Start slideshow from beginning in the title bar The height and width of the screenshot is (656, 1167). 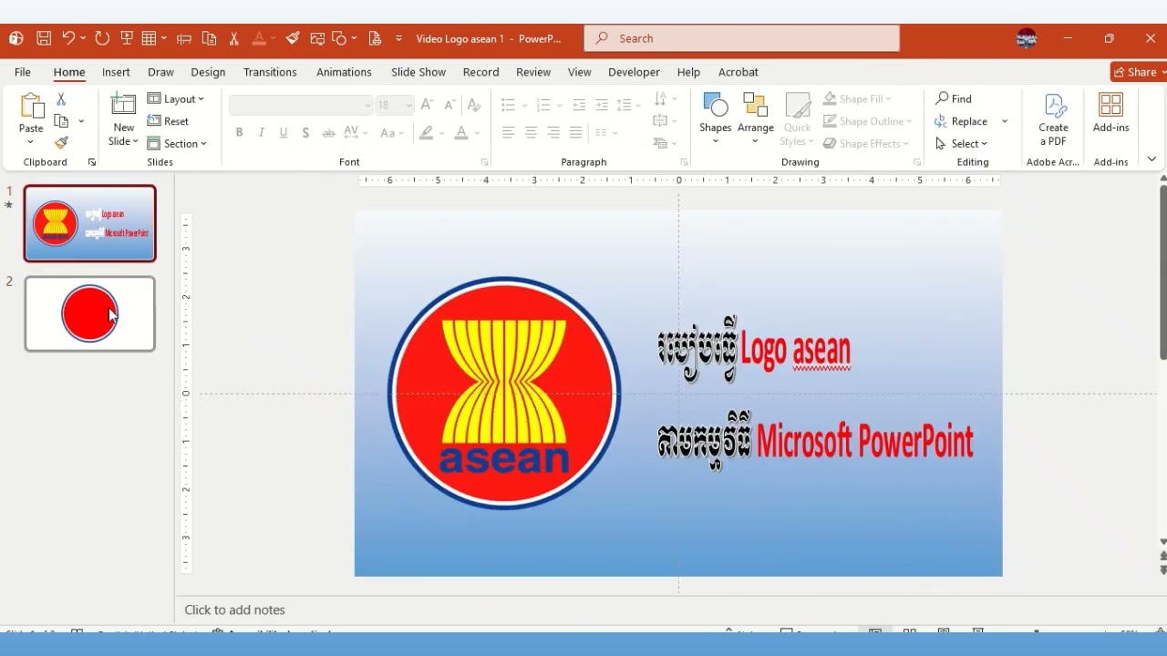127,38
